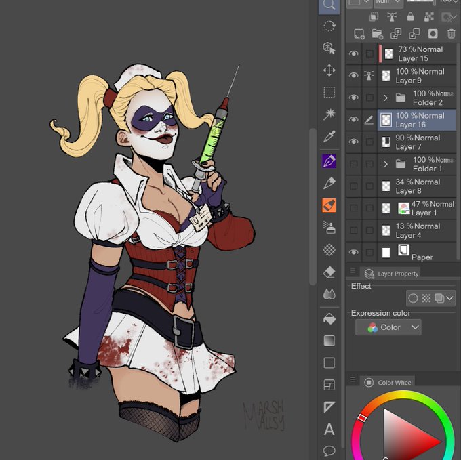Select the Ruler triangle tool
The image size is (461, 460).
pos(329,407)
